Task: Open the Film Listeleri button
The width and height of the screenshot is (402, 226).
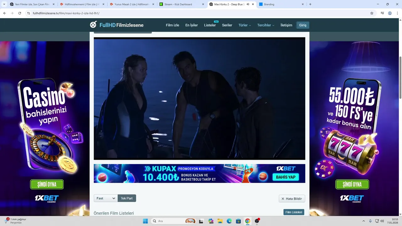Action: coord(294,212)
